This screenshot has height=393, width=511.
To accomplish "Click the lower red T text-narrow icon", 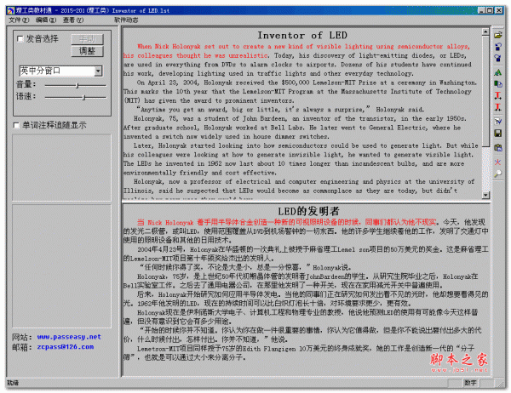I will (x=497, y=107).
